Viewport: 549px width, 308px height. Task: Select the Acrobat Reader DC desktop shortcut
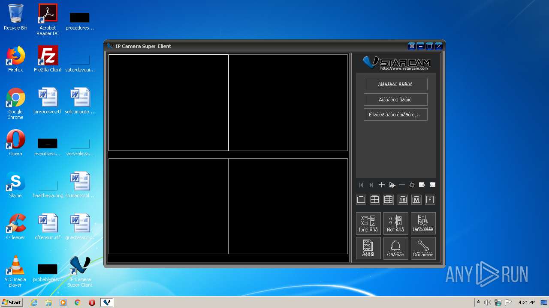coord(48,20)
